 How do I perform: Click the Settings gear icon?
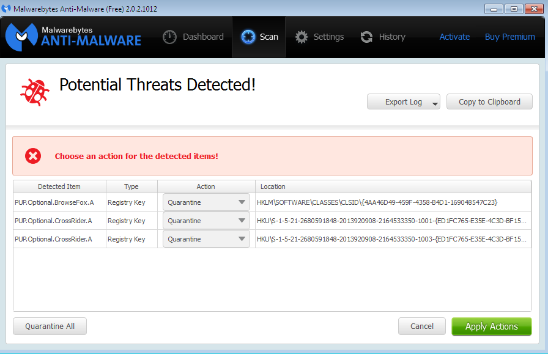(x=302, y=37)
